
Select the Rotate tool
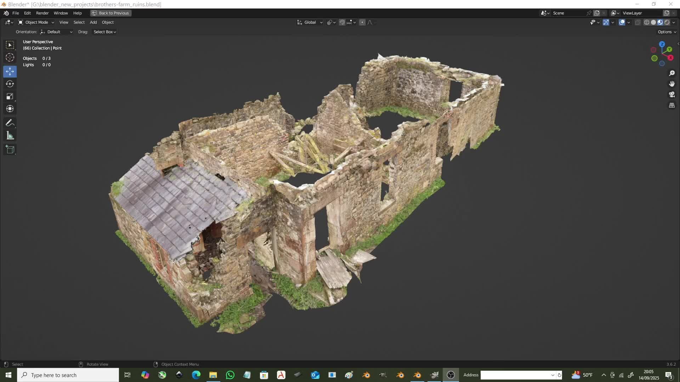click(10, 84)
